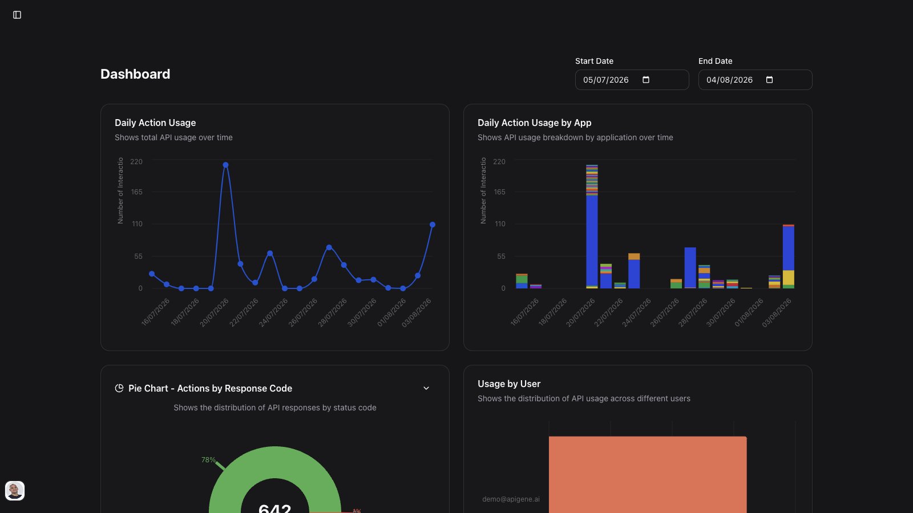Expand the Pie Chart type chevron
The image size is (913, 513).
point(426,388)
